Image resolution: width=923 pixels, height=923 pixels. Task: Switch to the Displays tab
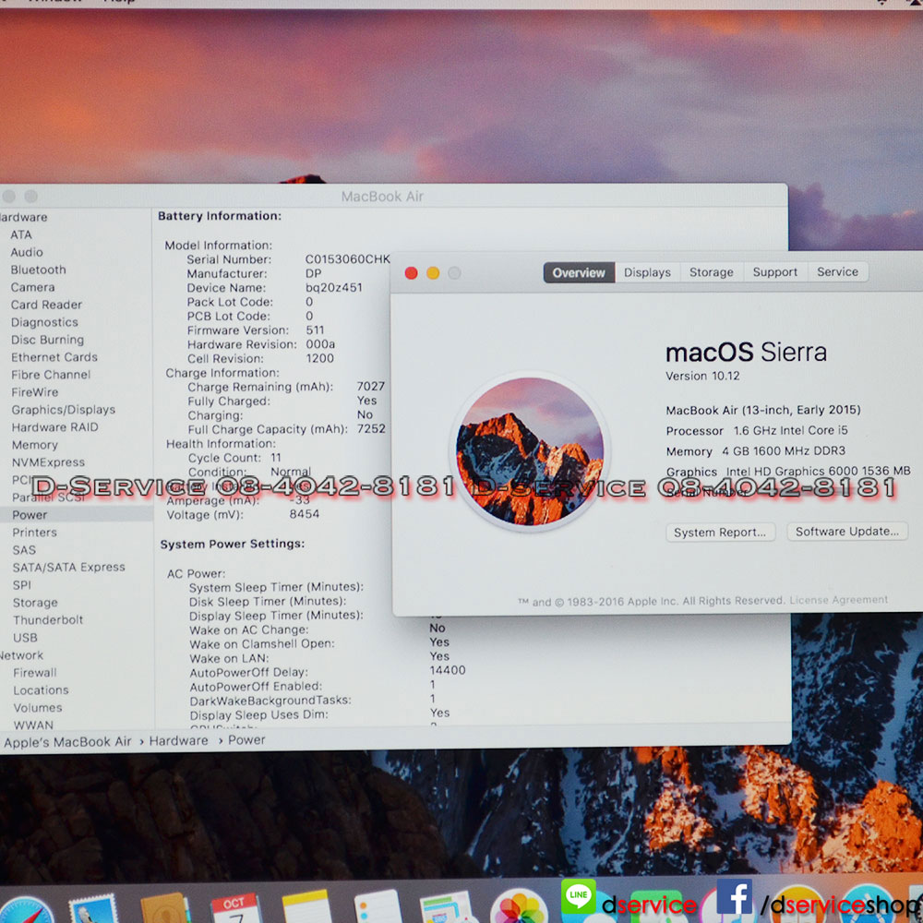648,272
